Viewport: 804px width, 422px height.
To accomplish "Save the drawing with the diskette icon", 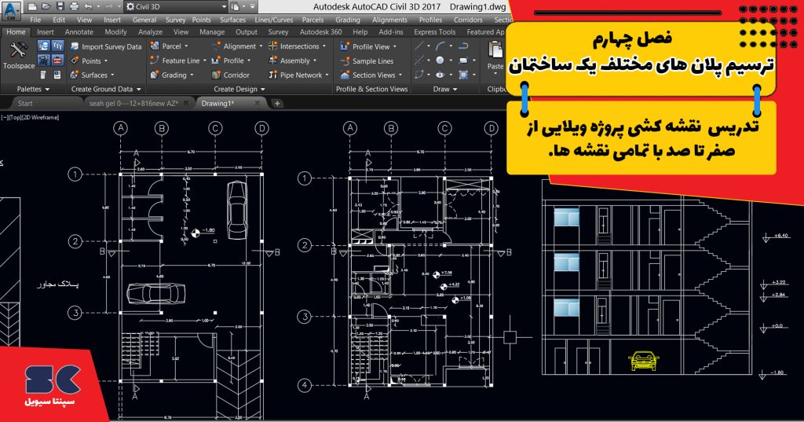I will [x=60, y=6].
